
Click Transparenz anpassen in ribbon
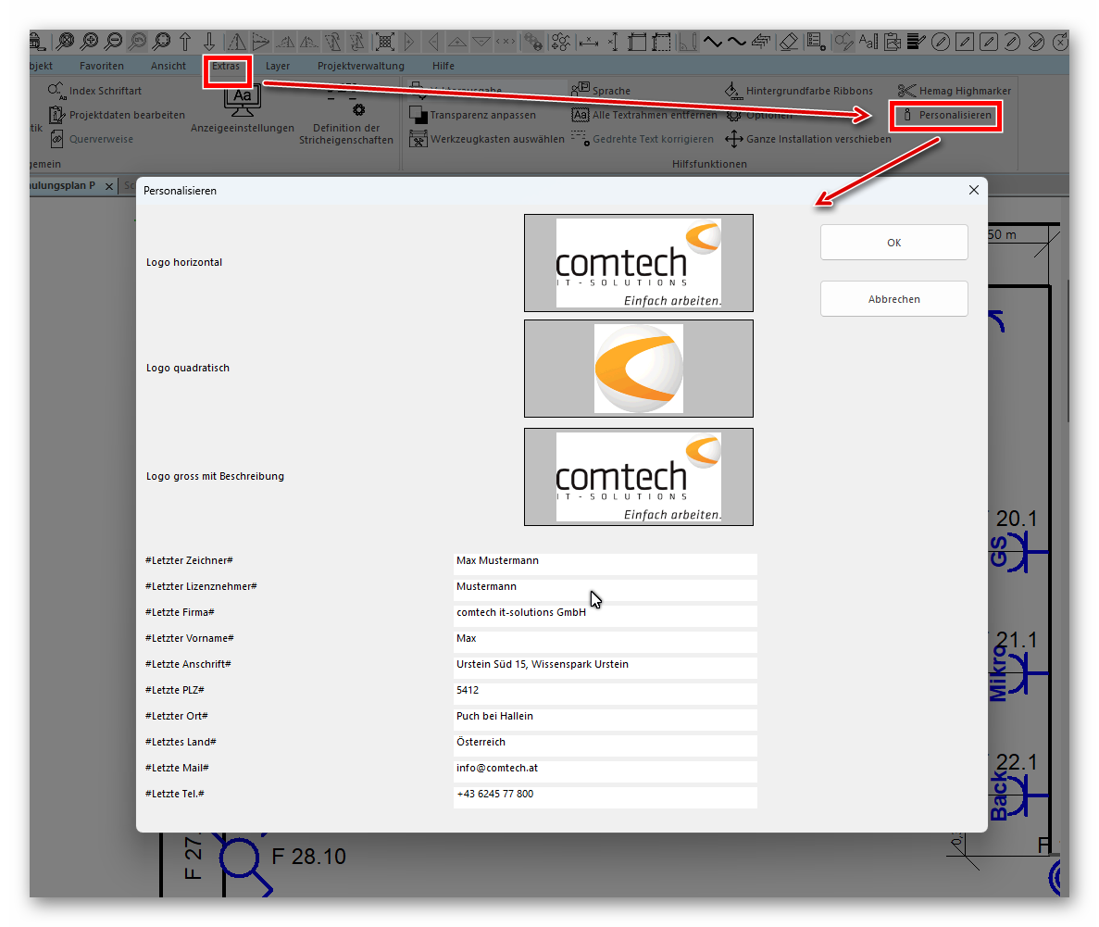point(473,115)
